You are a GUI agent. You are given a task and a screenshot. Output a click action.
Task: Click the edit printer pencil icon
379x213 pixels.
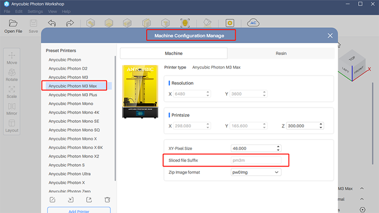(x=53, y=200)
